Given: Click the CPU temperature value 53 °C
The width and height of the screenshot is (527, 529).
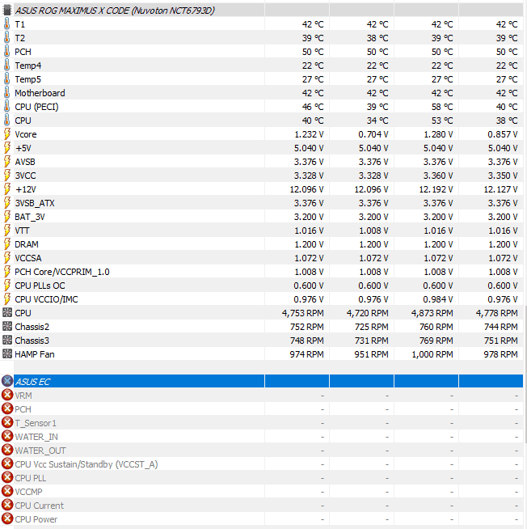Looking at the screenshot, I should pyautogui.click(x=442, y=121).
